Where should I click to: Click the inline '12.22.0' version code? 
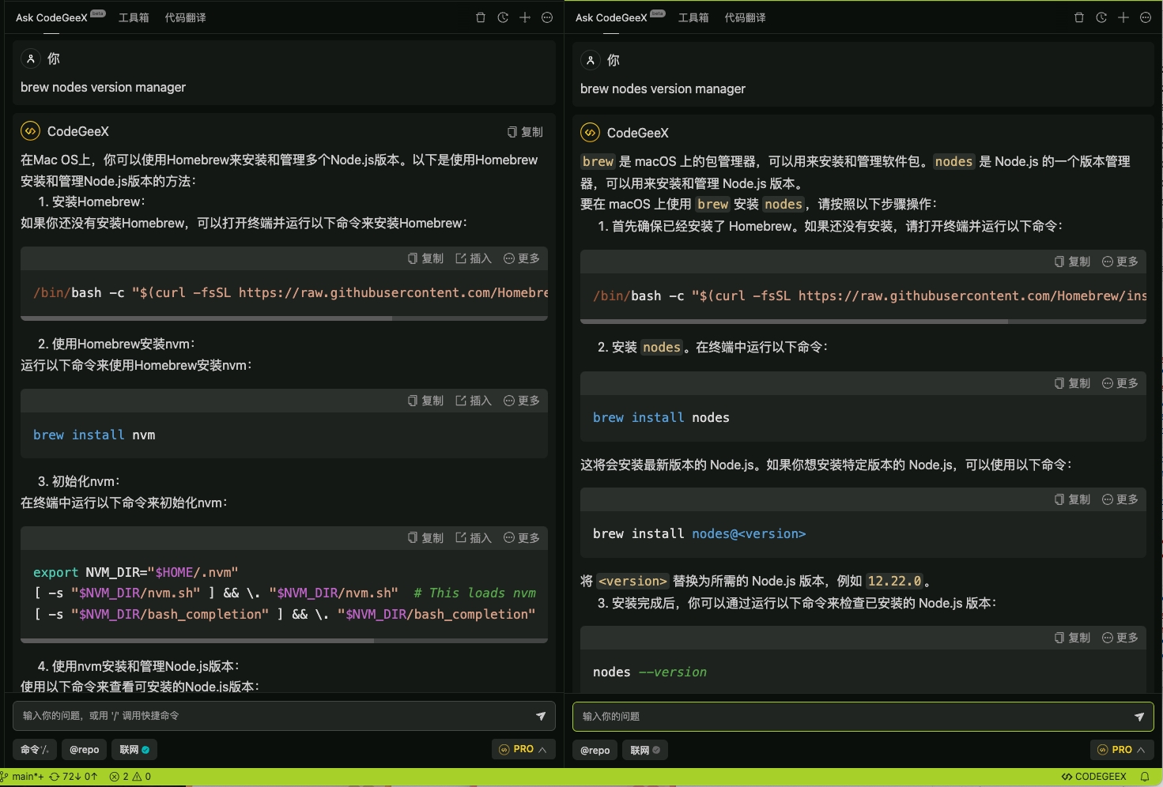894,581
